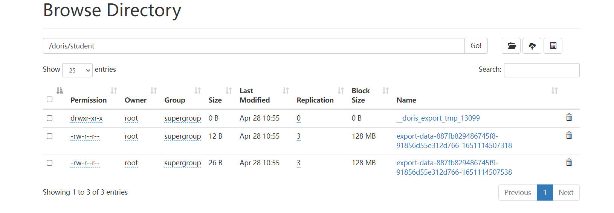This screenshot has height=213, width=614.
Task: Check the box for _doris_export_tmp_13099 row
Action: 49,118
